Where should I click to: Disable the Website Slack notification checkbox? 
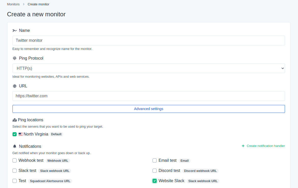(x=155, y=181)
